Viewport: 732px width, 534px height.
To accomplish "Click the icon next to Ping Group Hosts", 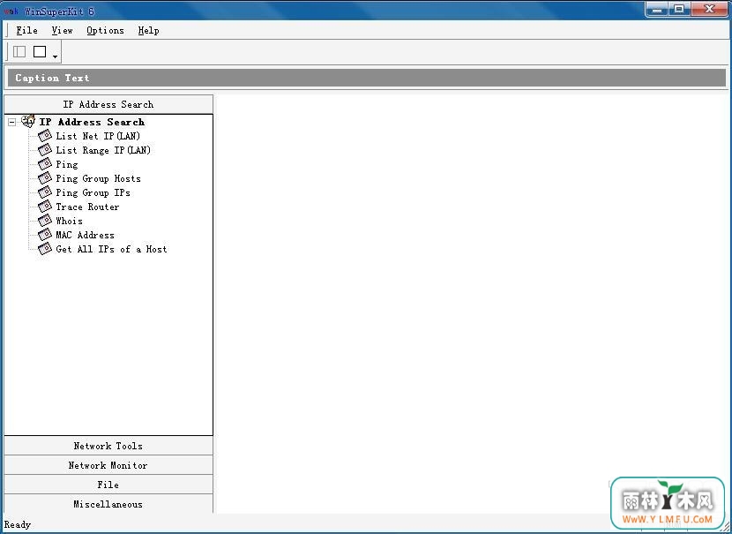I will point(45,178).
